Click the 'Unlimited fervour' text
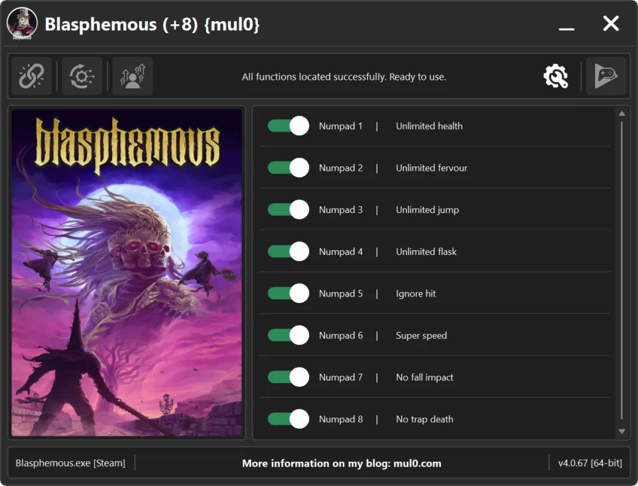The image size is (638, 486). pyautogui.click(x=431, y=168)
